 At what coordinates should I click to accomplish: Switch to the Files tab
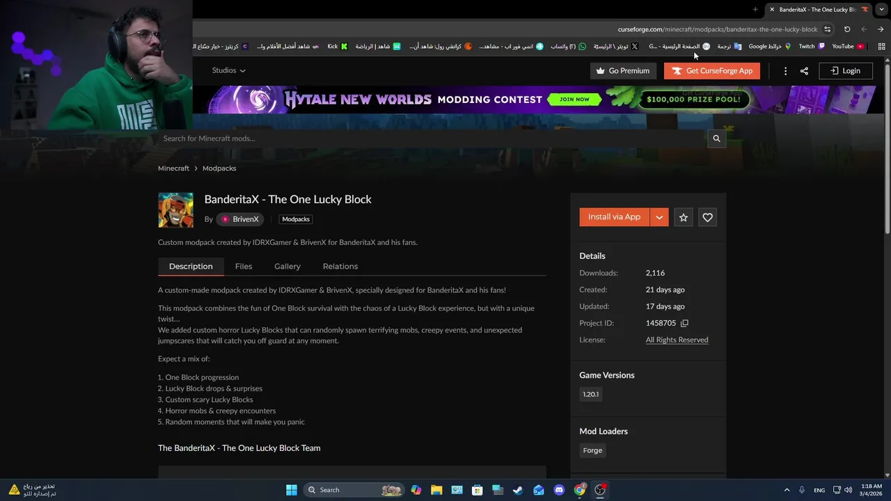(244, 267)
